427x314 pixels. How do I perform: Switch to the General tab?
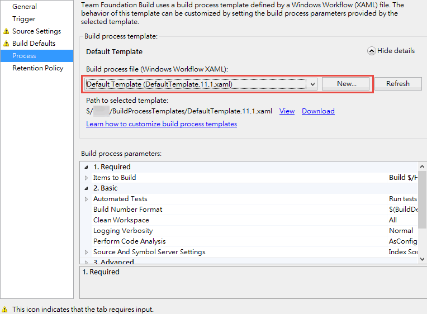pyautogui.click(x=25, y=7)
